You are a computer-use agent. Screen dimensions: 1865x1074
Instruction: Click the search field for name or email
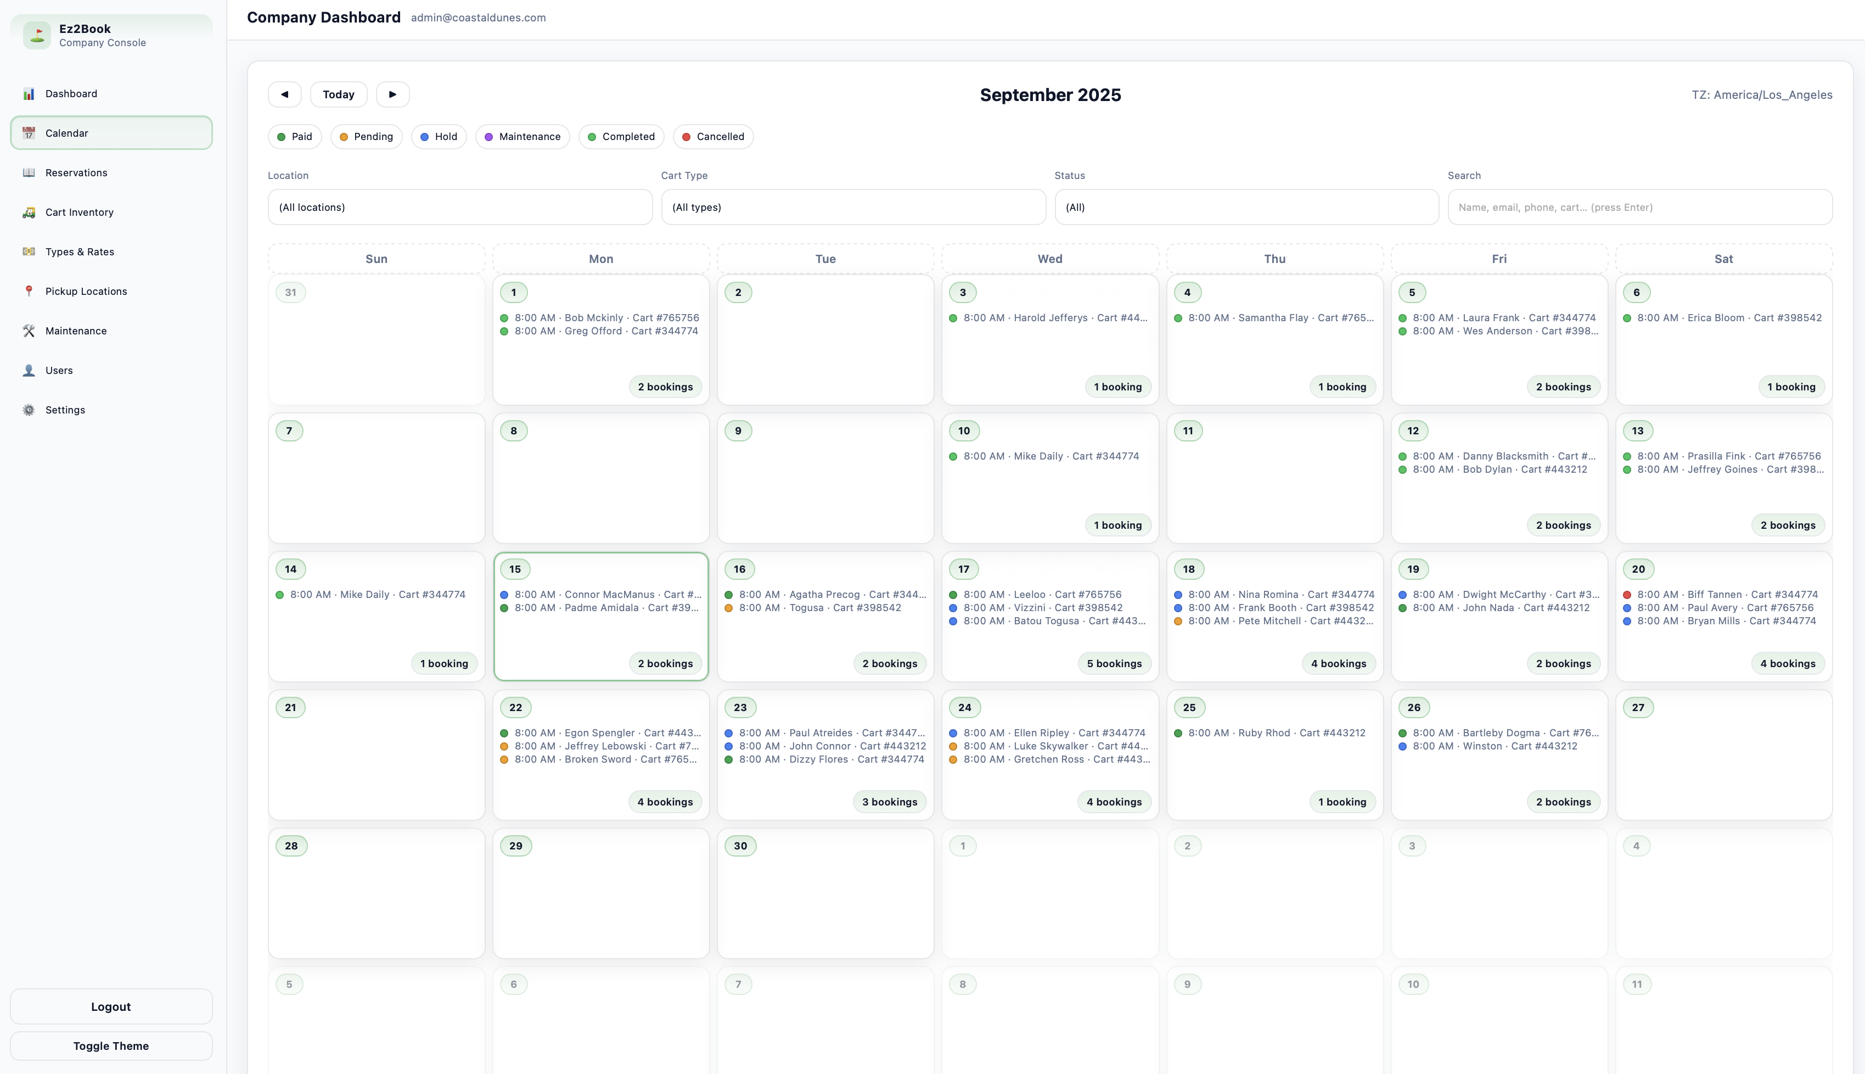(x=1639, y=207)
